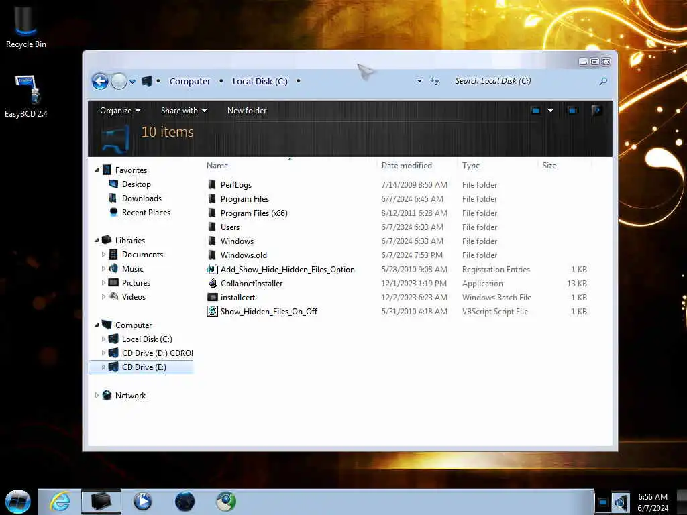Click the EasyBCD 2.4 desktop icon
The width and height of the screenshot is (687, 515).
click(26, 97)
